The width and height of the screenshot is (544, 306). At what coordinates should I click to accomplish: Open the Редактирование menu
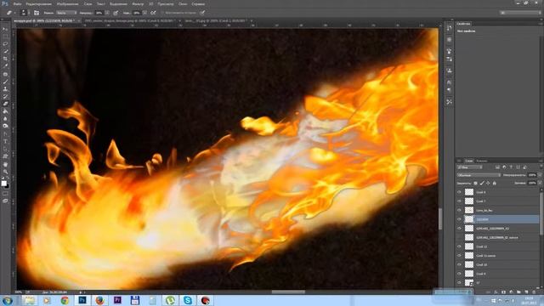click(x=39, y=3)
